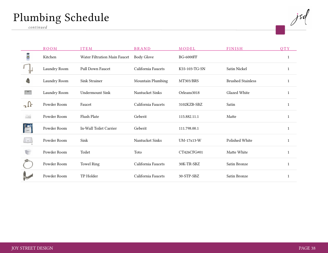Select model 3102KZB-SBZ

pos(190,104)
